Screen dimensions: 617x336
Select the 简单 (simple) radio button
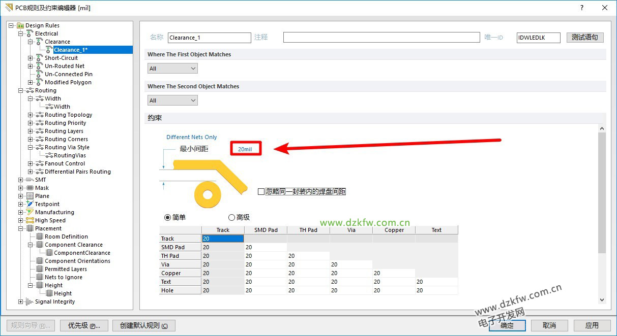[167, 217]
